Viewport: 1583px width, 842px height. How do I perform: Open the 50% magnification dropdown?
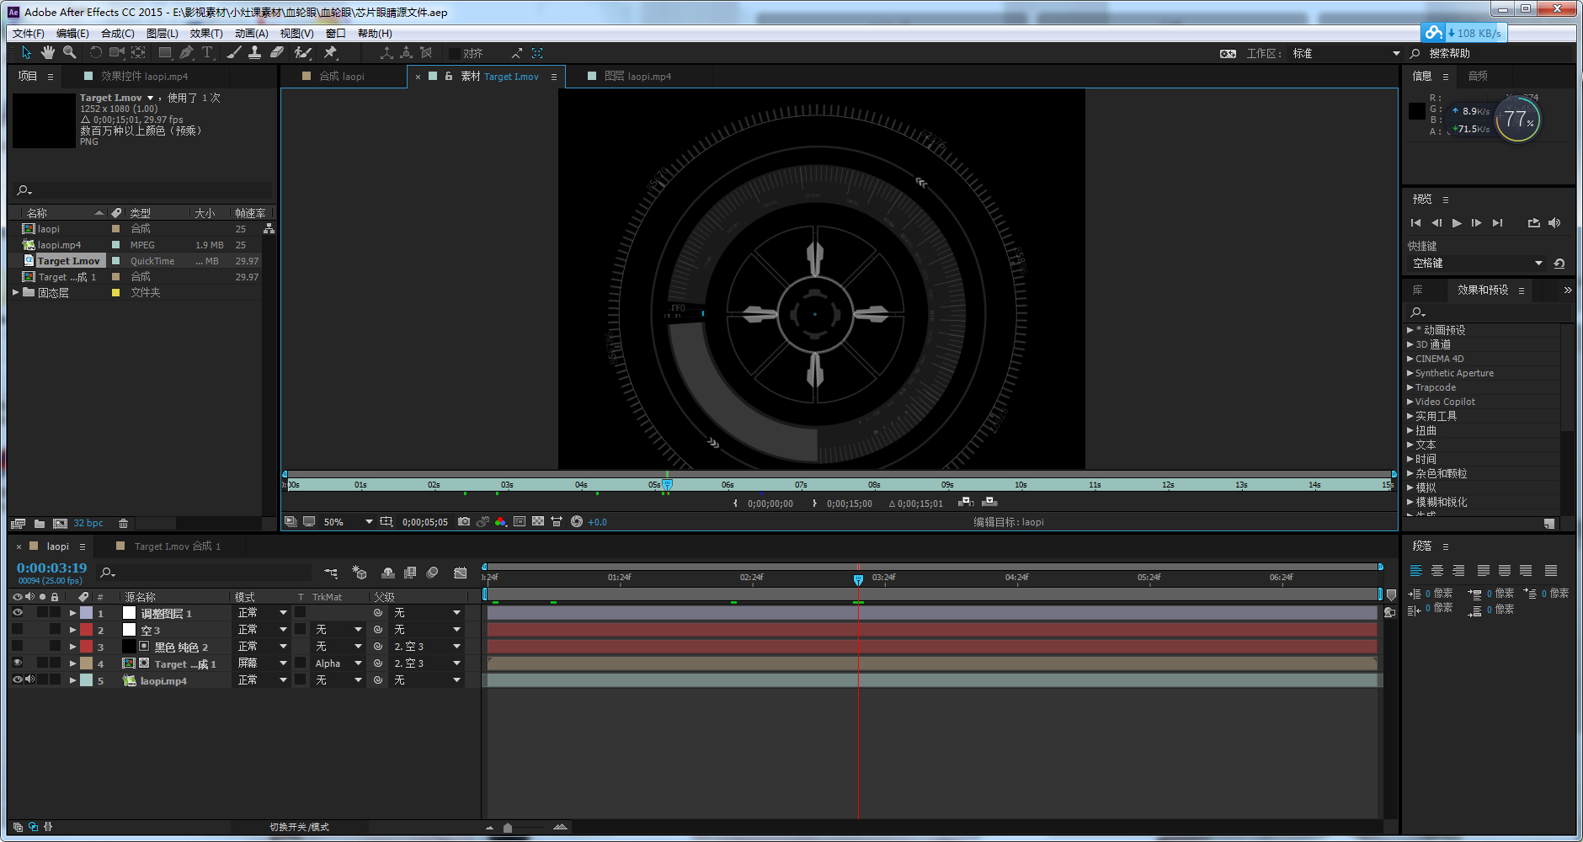[369, 522]
